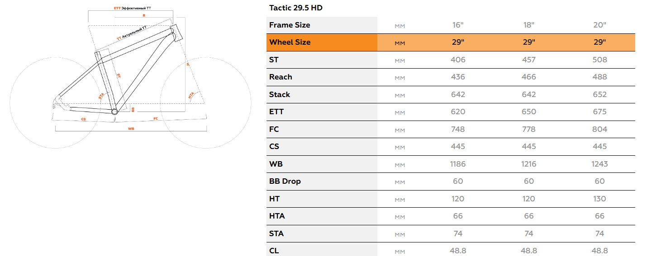Select the Reach row label
The image size is (666, 256).
tap(281, 77)
